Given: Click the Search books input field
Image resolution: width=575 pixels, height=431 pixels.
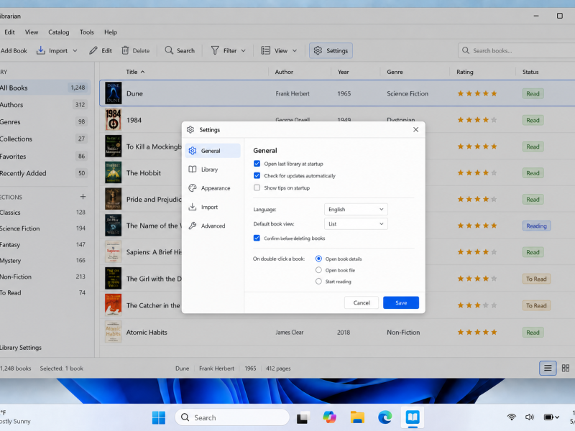Looking at the screenshot, I should point(517,50).
